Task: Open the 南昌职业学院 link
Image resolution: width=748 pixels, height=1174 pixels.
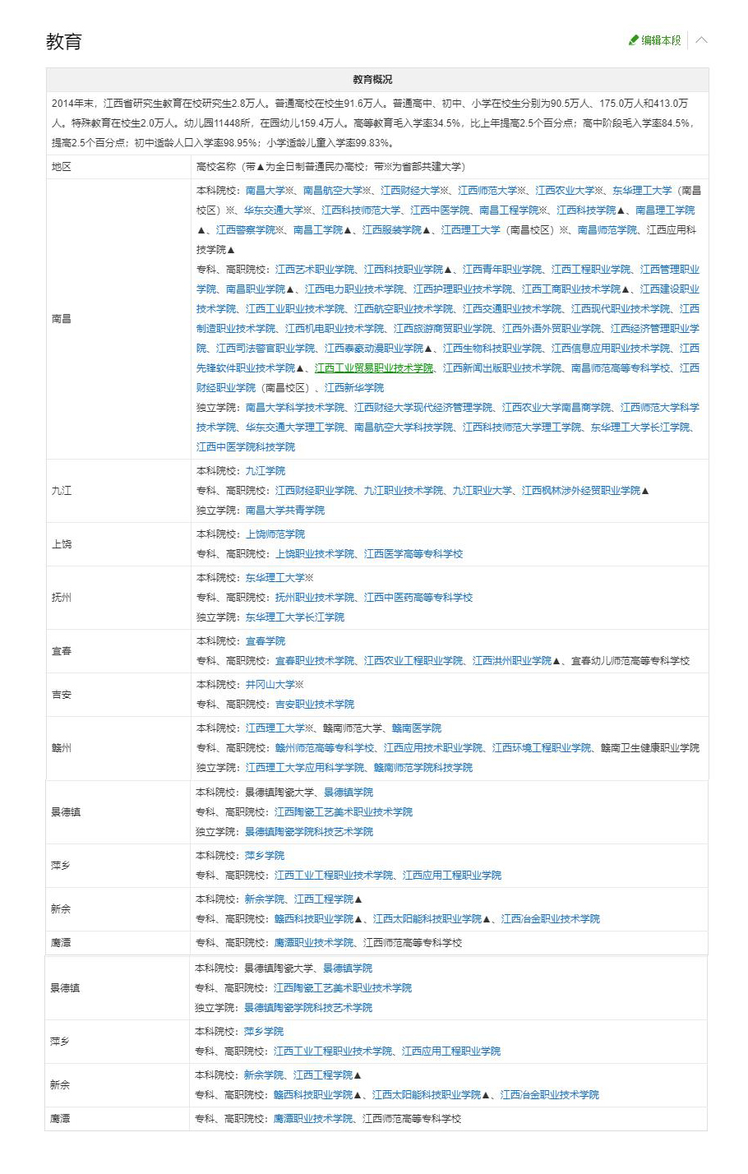Action: coord(256,289)
